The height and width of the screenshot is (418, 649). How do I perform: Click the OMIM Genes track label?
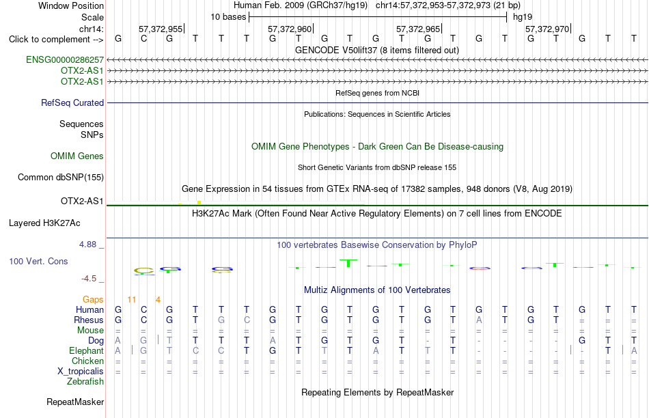(77, 156)
